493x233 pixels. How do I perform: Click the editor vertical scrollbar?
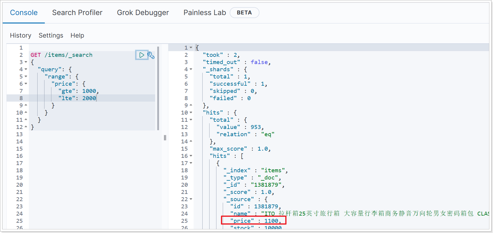click(x=158, y=88)
